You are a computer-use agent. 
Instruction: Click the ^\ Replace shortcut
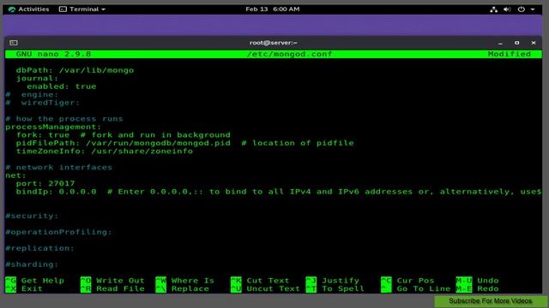coord(182,289)
